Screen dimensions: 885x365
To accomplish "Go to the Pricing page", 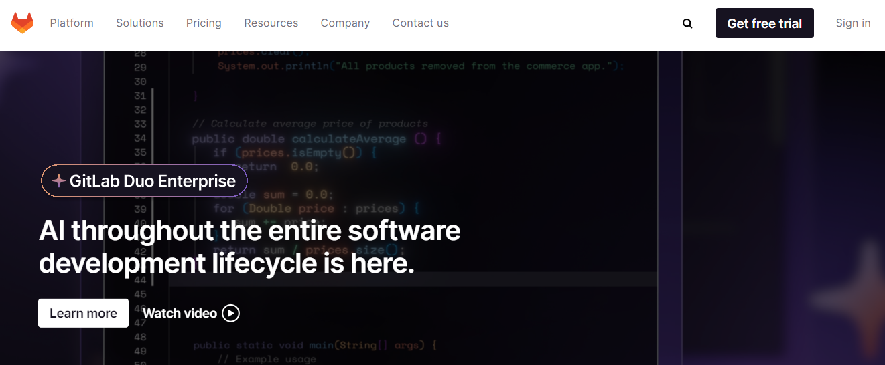I will click(204, 23).
